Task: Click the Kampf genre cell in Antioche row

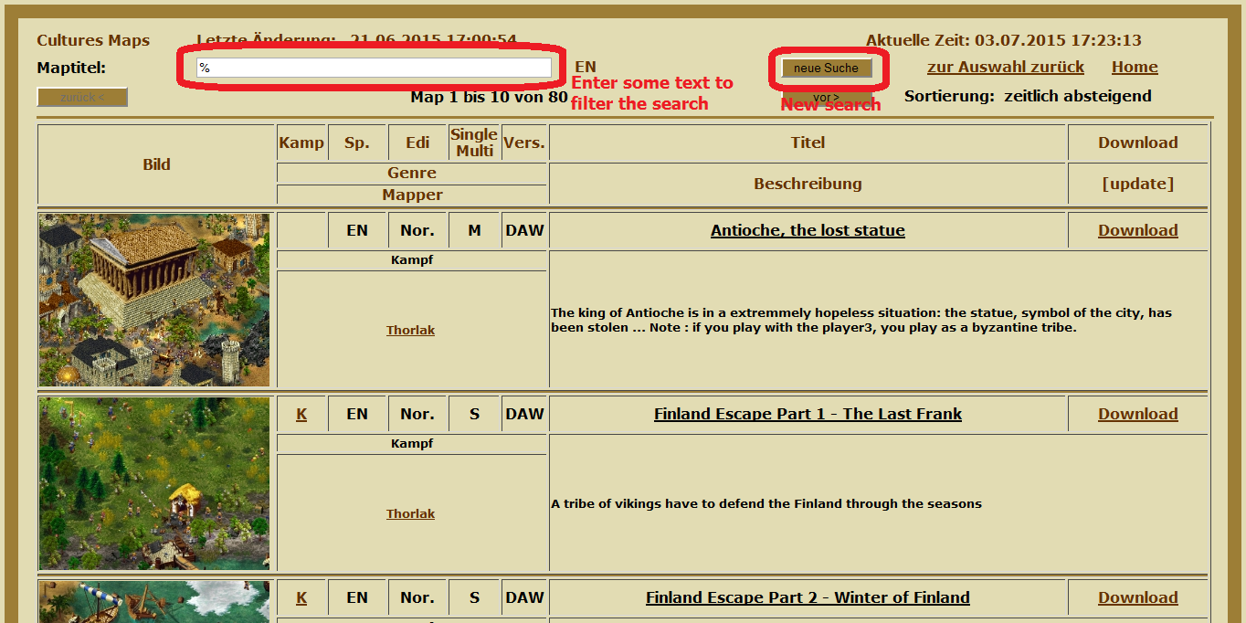Action: [x=412, y=260]
